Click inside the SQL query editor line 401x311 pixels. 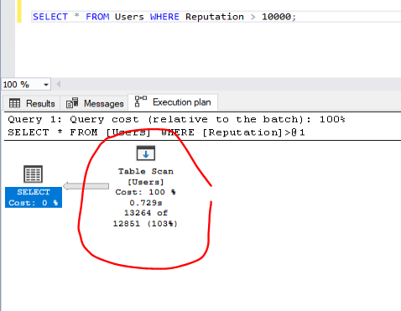pyautogui.click(x=216, y=17)
